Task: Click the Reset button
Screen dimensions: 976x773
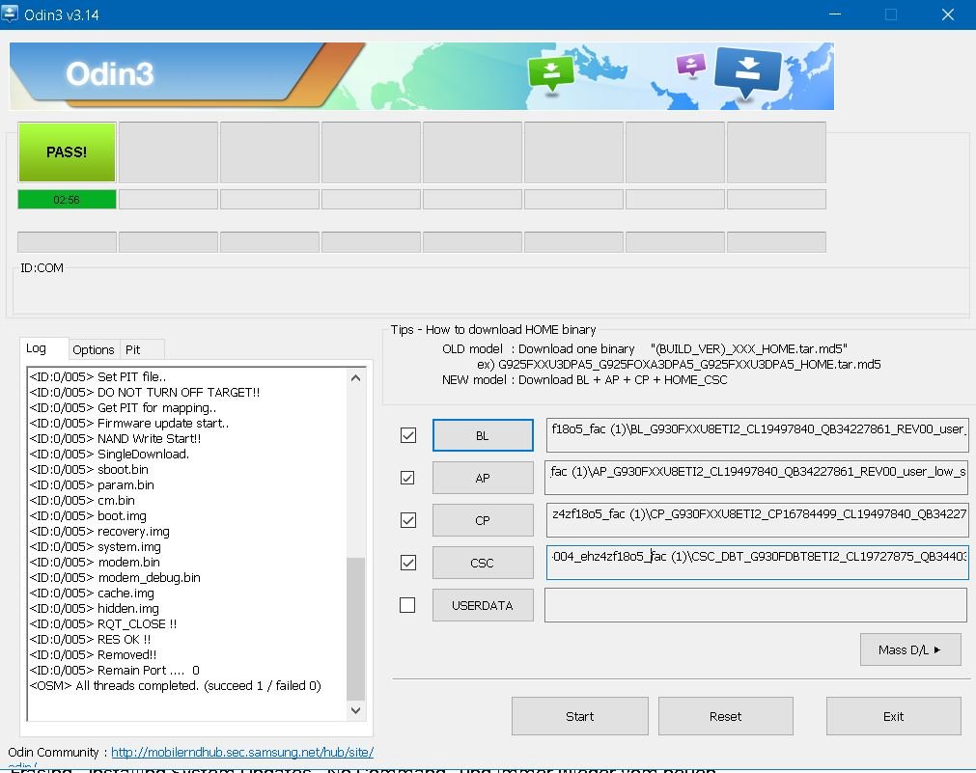Action: click(x=725, y=716)
